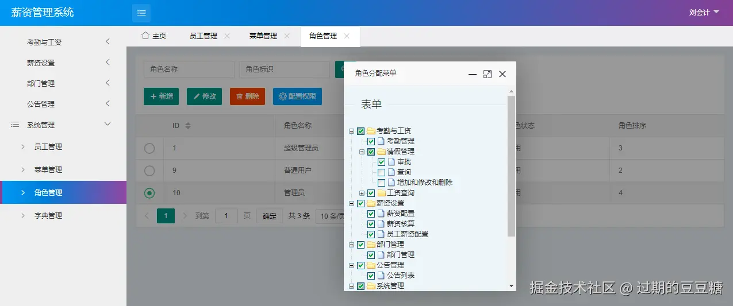Open the 10 条/页 page size dropdown
Viewport: 733px width, 306px height.
[330, 216]
